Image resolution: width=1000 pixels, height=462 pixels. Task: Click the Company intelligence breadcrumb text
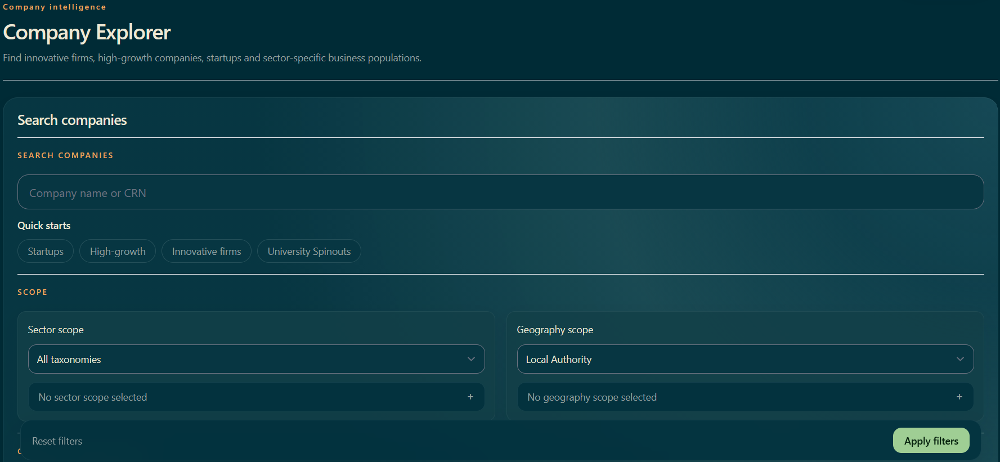(55, 7)
